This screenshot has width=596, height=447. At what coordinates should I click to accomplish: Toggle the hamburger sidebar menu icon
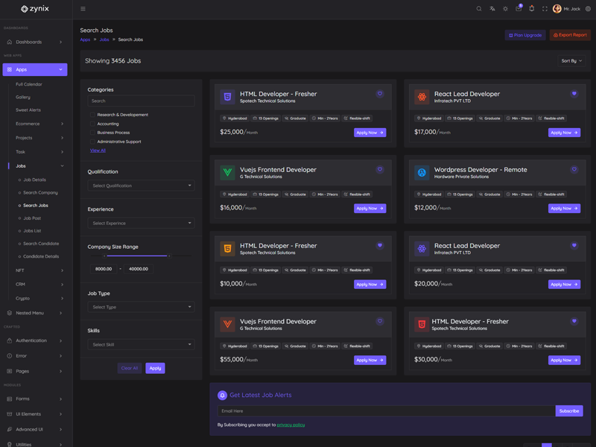(x=83, y=9)
